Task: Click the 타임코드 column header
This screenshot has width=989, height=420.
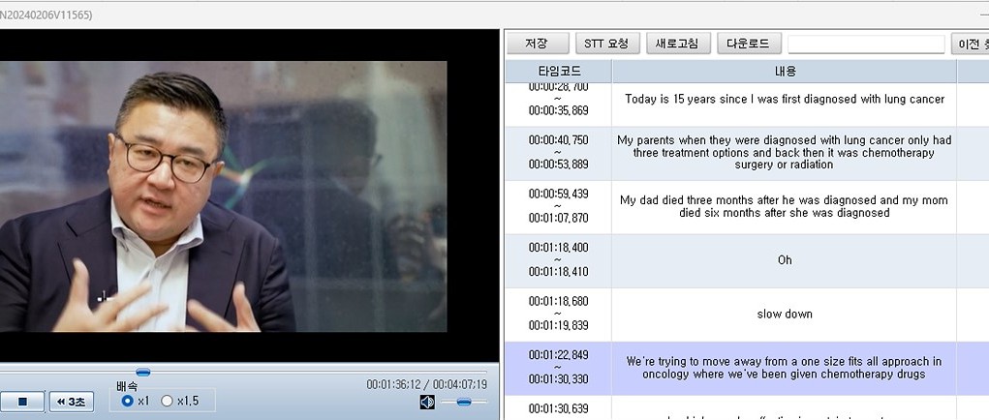Action: pyautogui.click(x=558, y=72)
